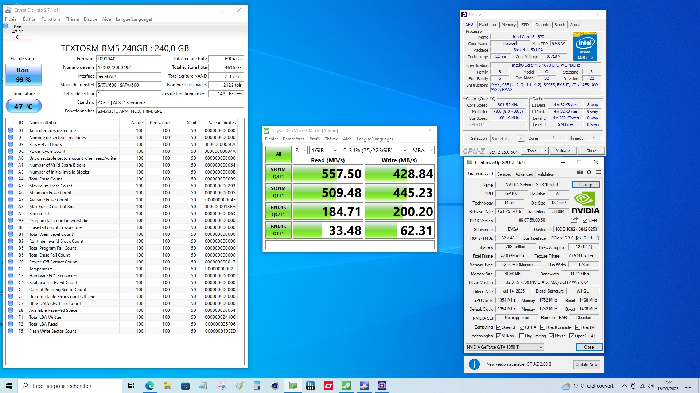The width and height of the screenshot is (700, 393).
Task: Open Microsoft Edge from the taskbar
Action: coord(149,386)
